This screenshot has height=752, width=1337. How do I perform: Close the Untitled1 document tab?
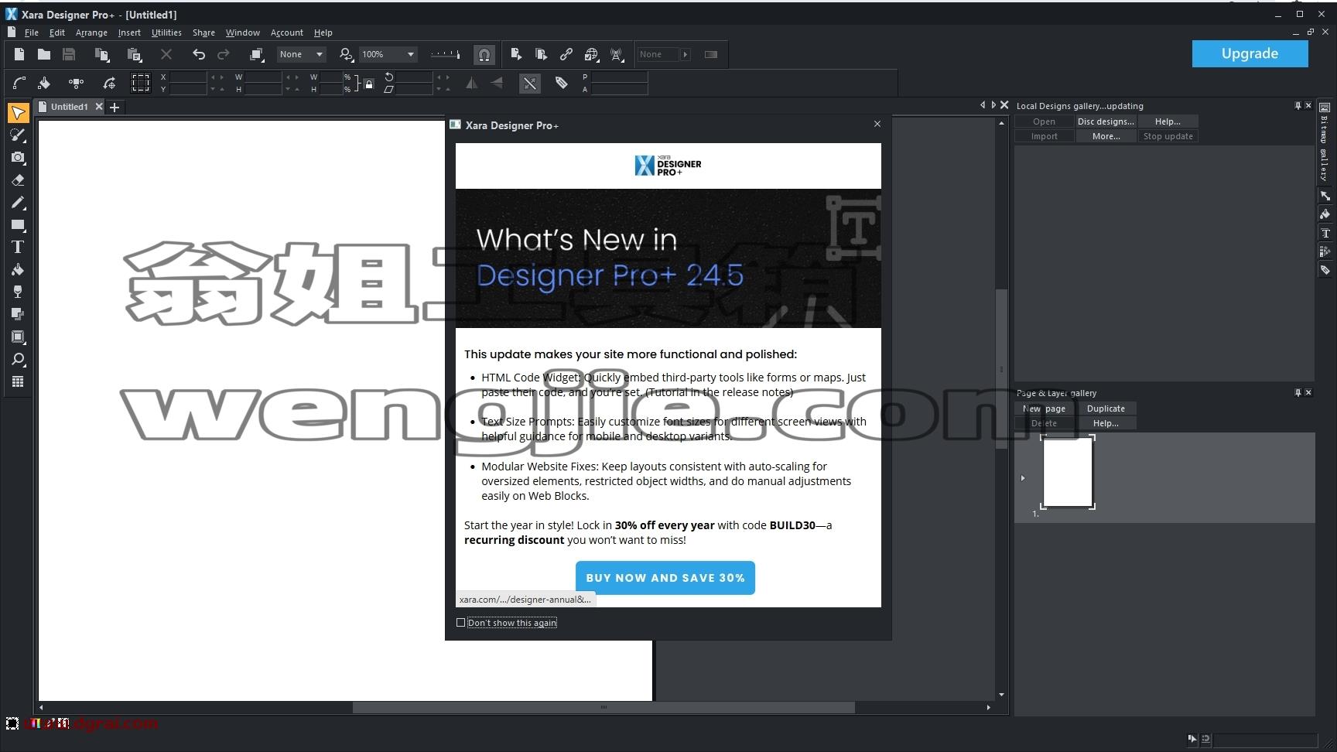coord(99,107)
